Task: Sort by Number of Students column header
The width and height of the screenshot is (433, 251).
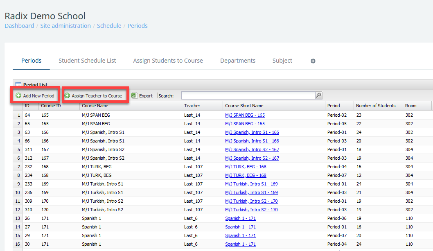Action: click(376, 106)
